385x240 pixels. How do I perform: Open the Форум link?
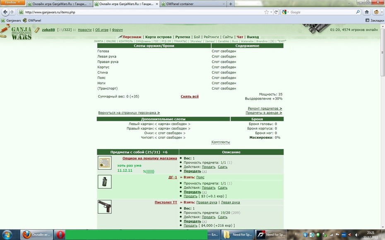pyautogui.click(x=118, y=30)
